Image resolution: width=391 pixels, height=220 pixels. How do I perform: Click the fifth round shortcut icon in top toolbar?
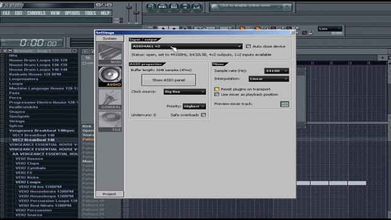pos(197,7)
